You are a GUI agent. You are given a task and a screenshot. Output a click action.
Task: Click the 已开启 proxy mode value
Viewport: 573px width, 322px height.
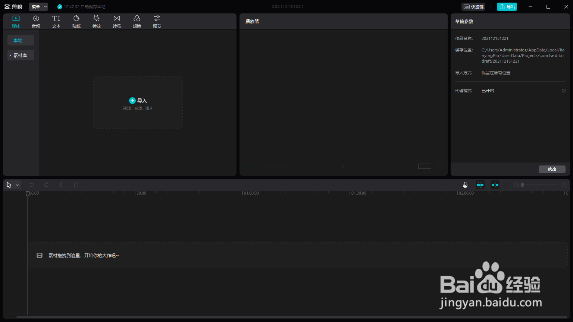[488, 91]
